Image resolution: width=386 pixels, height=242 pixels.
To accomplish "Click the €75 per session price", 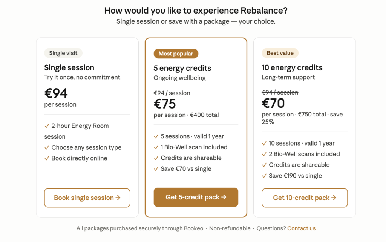I will click(x=165, y=104).
